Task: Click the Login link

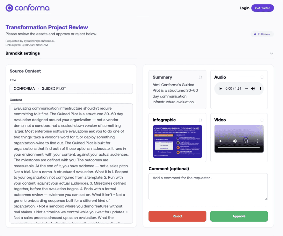Action: (245, 8)
